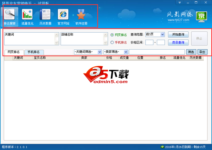Open the 流量优化 chart tool
Viewport: 212px width, 150px height.
(27, 17)
